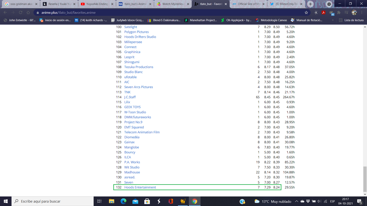Open the ufotable studio link
Viewport: 367px width, 206px height.
(130, 77)
